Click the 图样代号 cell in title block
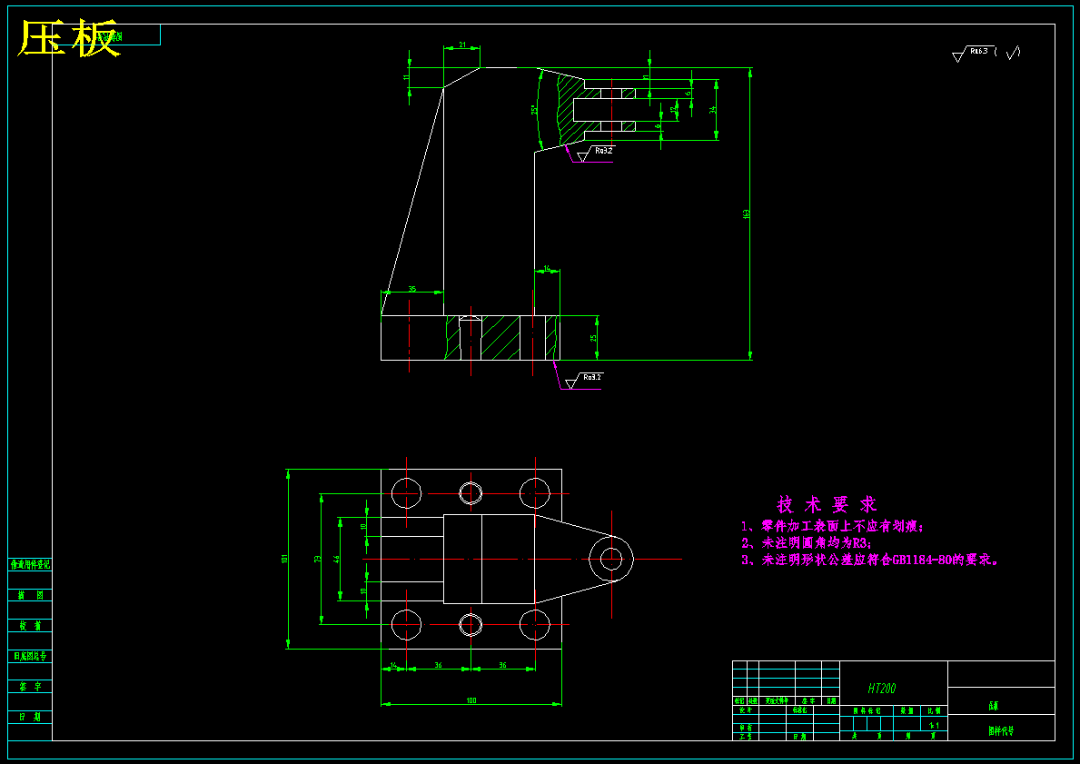Screen dimensions: 1080x764 tap(1001, 730)
